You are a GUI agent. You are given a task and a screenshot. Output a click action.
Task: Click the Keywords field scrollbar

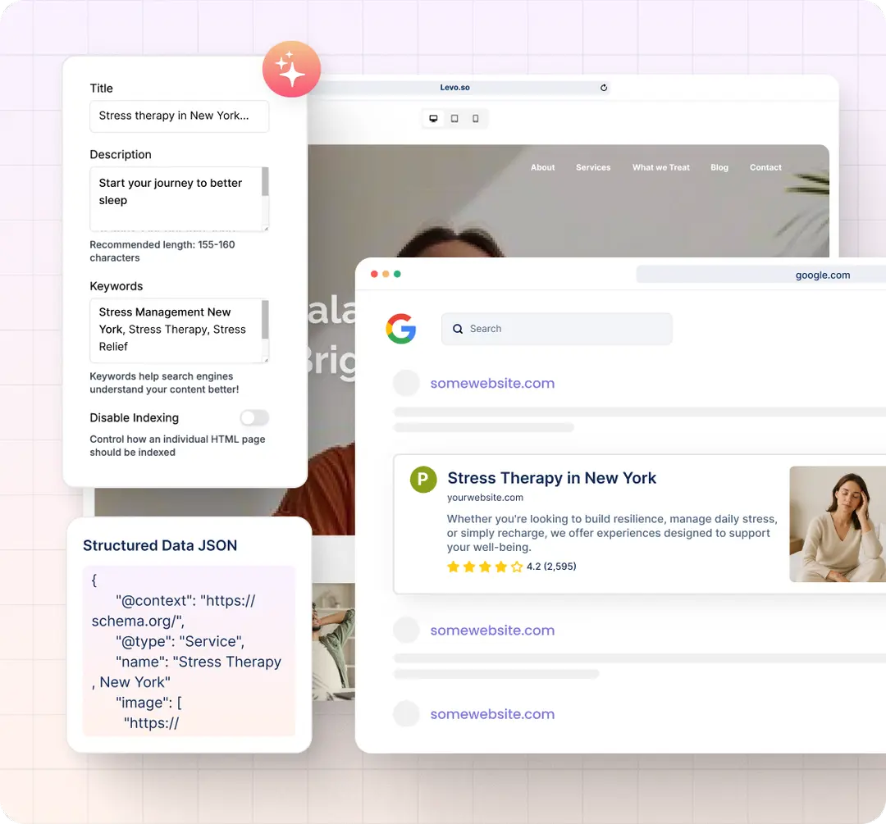point(265,320)
